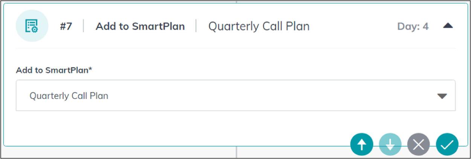Click the step number #7 label
The width and height of the screenshot is (471, 159).
(66, 27)
